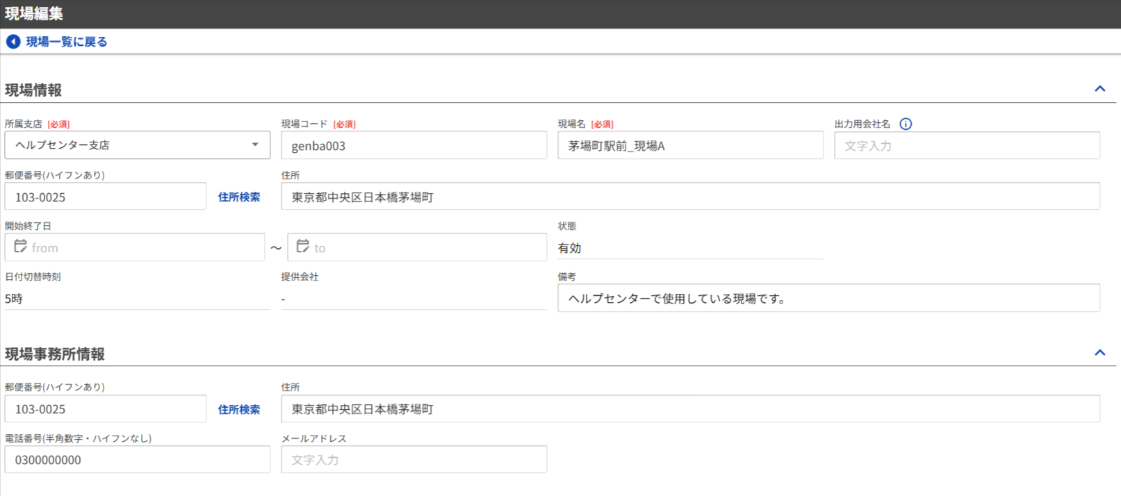Click the 現場名 input field
The height and width of the screenshot is (496, 1121).
point(689,146)
